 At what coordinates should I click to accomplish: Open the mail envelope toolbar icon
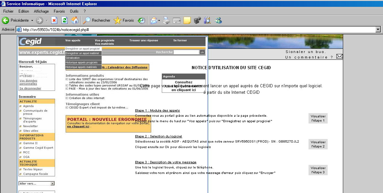click(x=154, y=20)
